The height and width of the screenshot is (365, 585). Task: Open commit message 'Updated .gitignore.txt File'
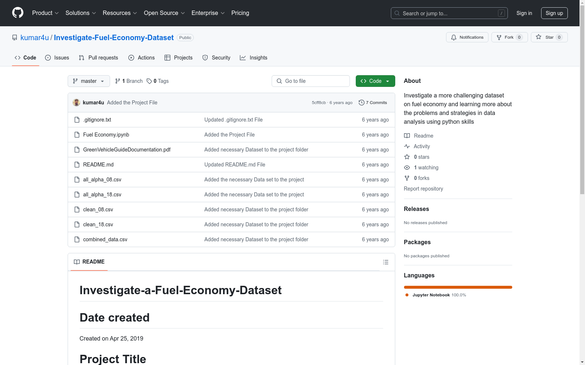click(x=233, y=120)
